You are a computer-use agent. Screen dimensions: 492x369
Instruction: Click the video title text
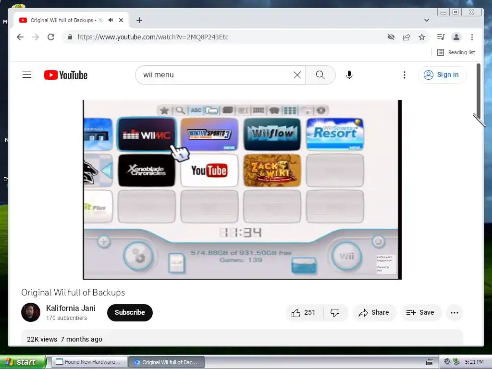(x=73, y=293)
